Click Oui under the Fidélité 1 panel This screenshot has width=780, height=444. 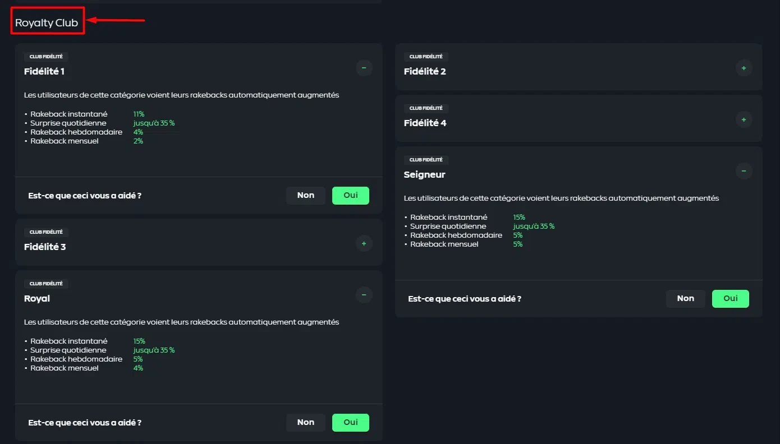coord(350,195)
